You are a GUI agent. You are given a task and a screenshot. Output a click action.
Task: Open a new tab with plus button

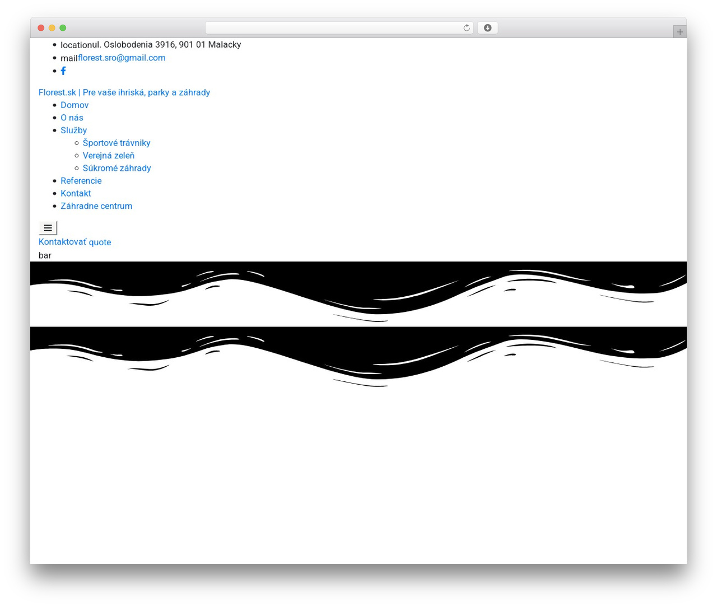pos(679,32)
